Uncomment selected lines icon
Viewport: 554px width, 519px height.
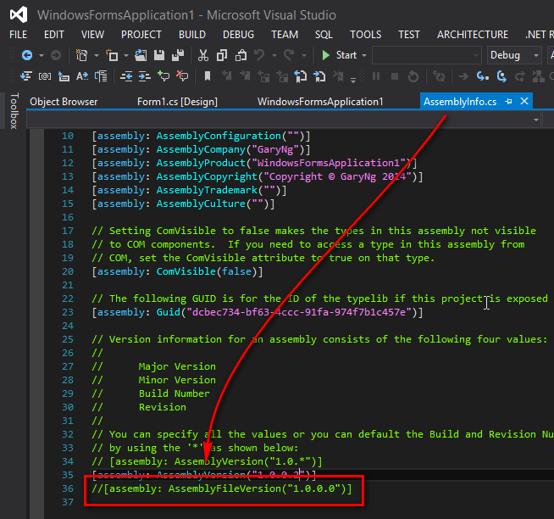[182, 75]
